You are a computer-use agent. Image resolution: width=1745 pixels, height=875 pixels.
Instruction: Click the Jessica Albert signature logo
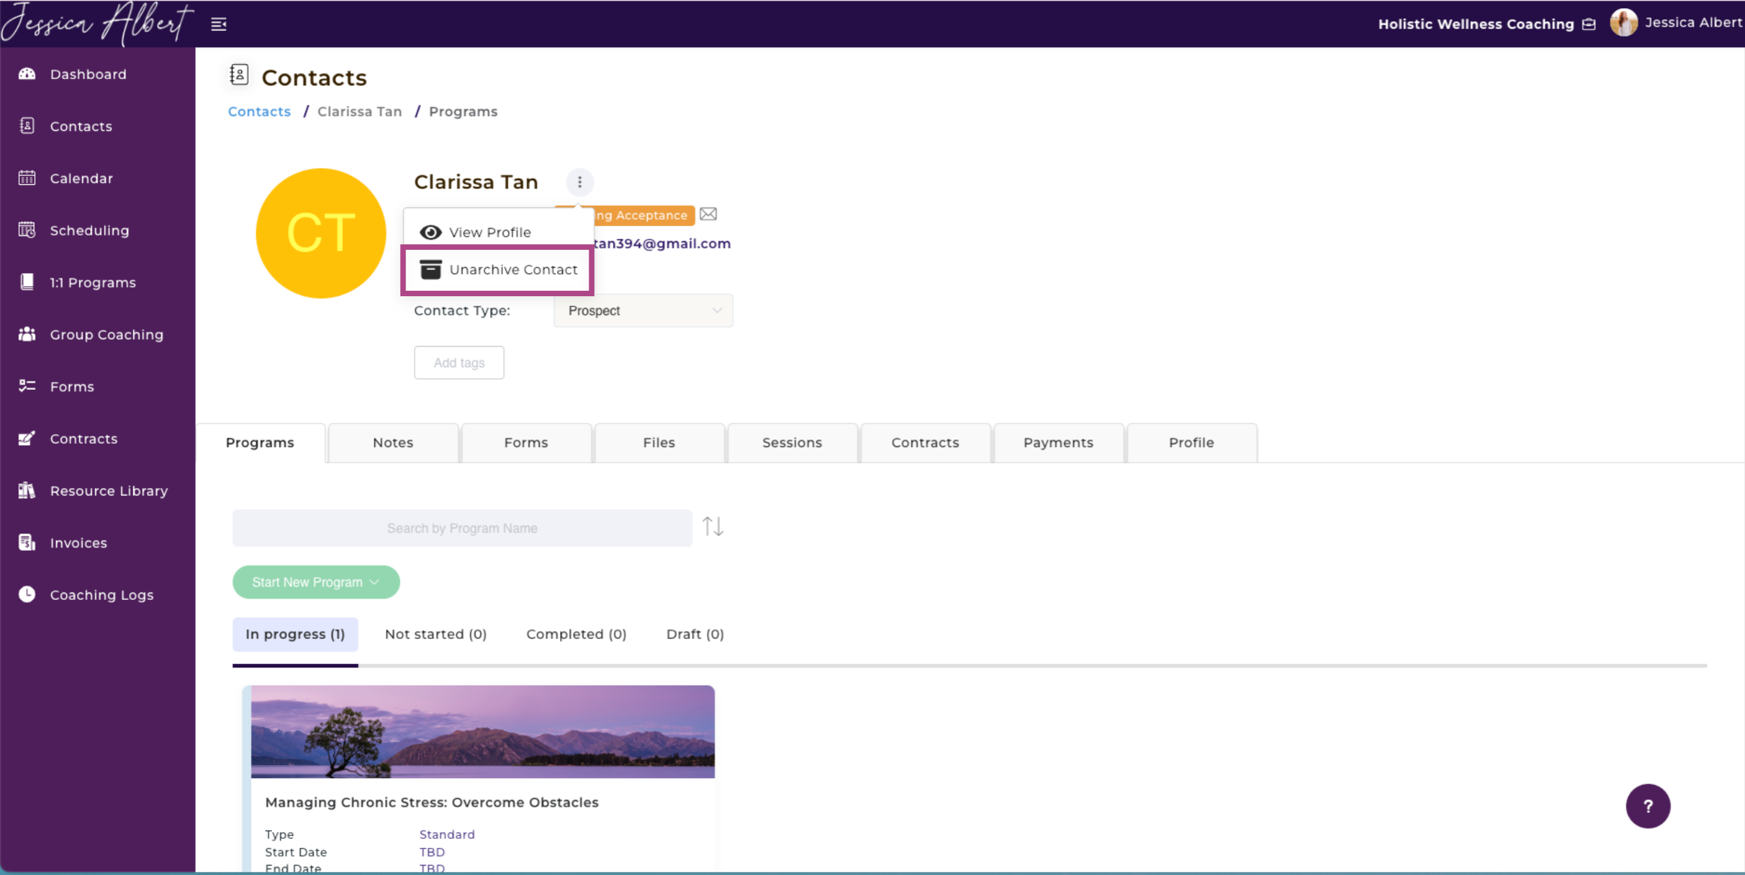(x=97, y=23)
